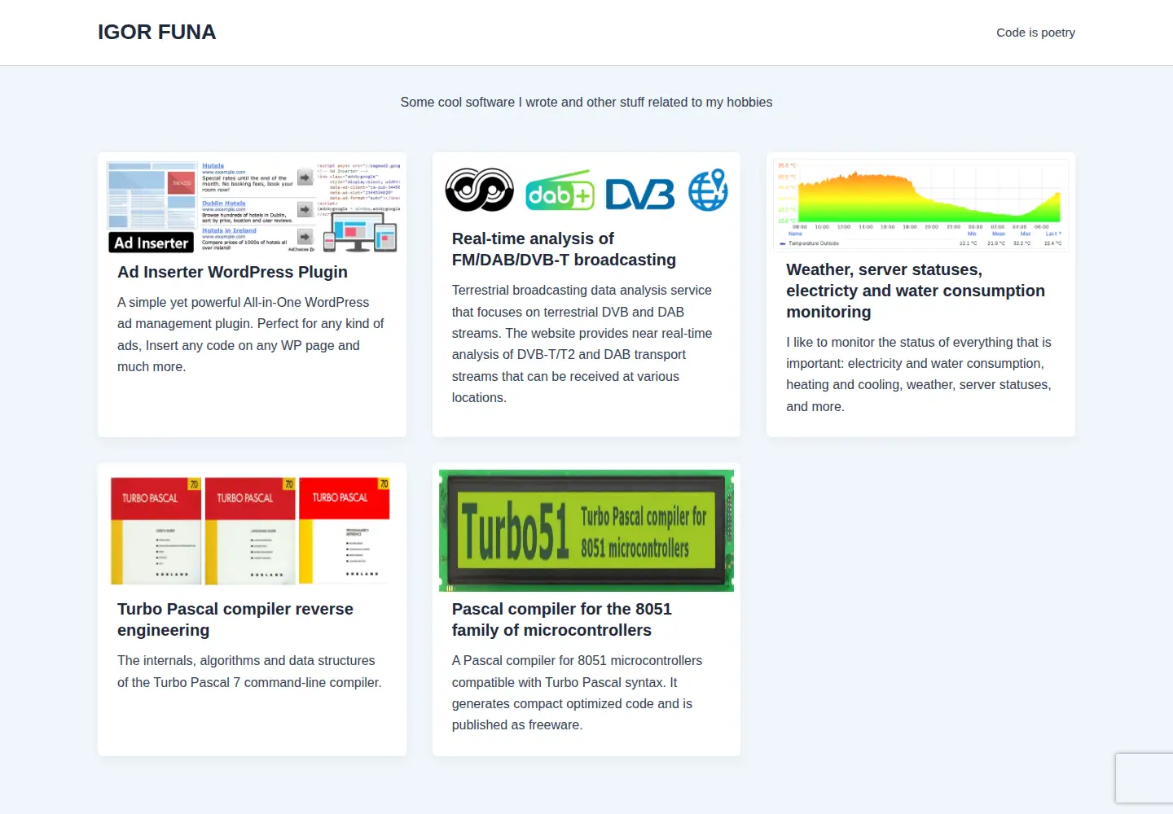The height and width of the screenshot is (814, 1173).
Task: Open the 'Ad Inserter WordPress Plugin' heading
Action: pos(232,272)
